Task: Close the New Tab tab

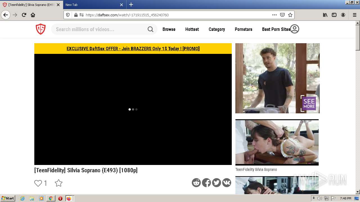Action: coord(121,5)
